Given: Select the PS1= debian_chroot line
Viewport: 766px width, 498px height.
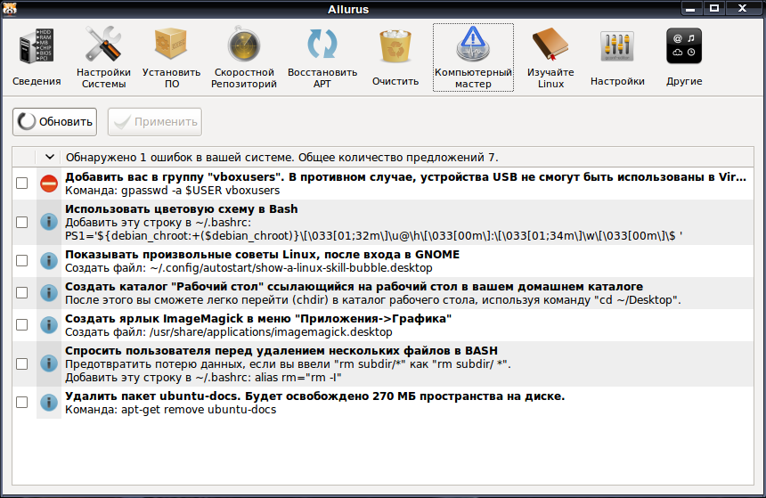Looking at the screenshot, I should pos(374,236).
